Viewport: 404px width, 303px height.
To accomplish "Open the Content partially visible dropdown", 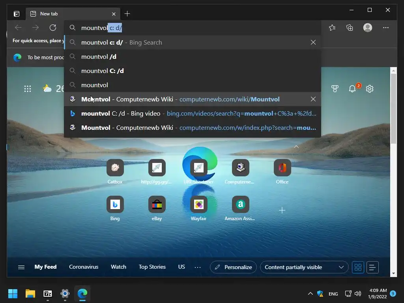I will [x=304, y=267].
